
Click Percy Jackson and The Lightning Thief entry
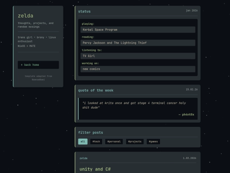(138, 43)
